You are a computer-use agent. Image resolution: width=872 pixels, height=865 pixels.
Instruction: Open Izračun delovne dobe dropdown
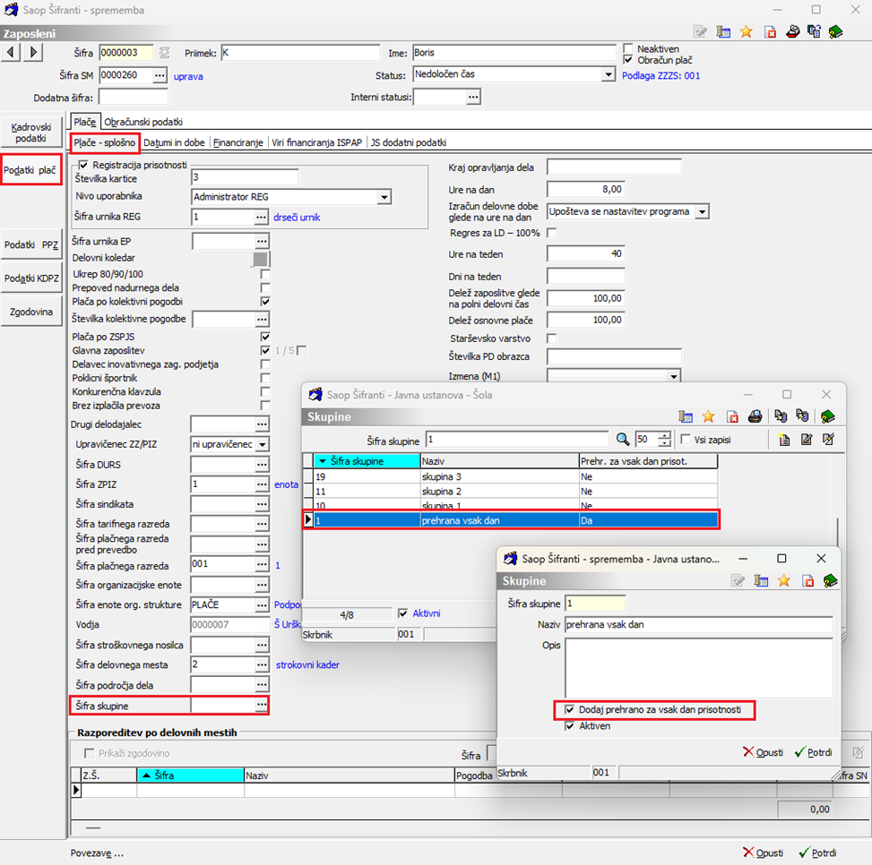coord(703,211)
